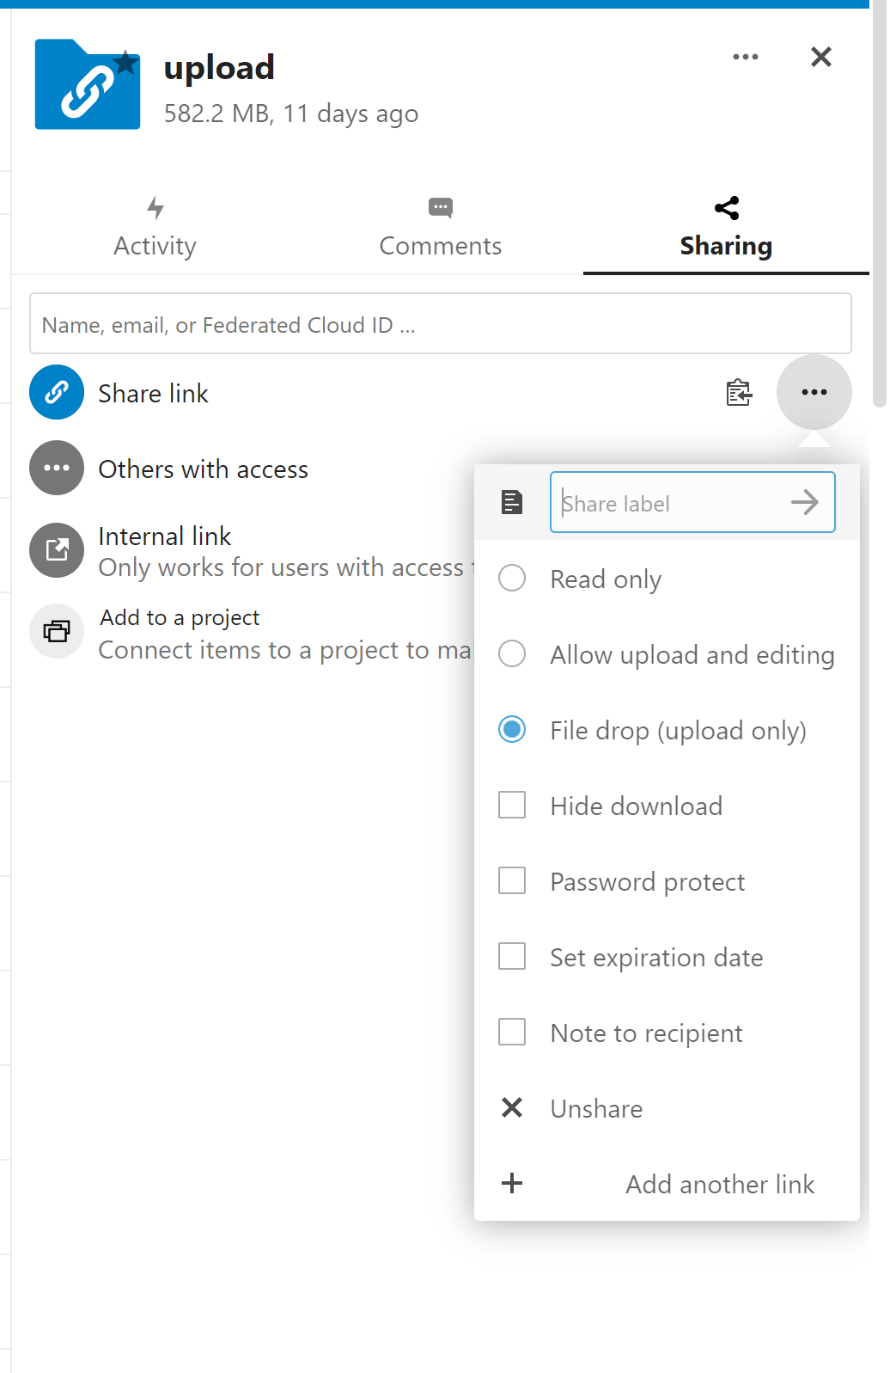Select File drop (upload only)
This screenshot has height=1373, width=890.
coord(667,730)
